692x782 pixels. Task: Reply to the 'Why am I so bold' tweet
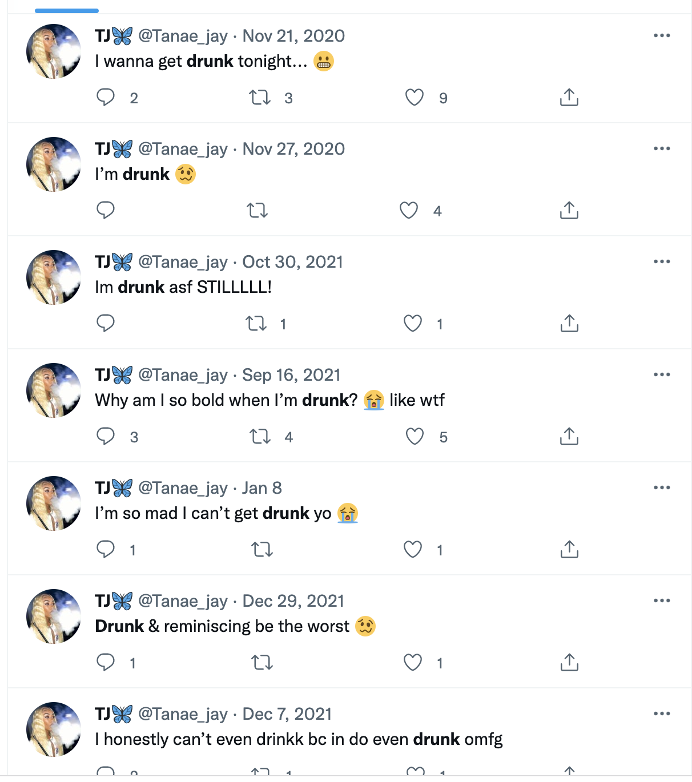click(106, 437)
